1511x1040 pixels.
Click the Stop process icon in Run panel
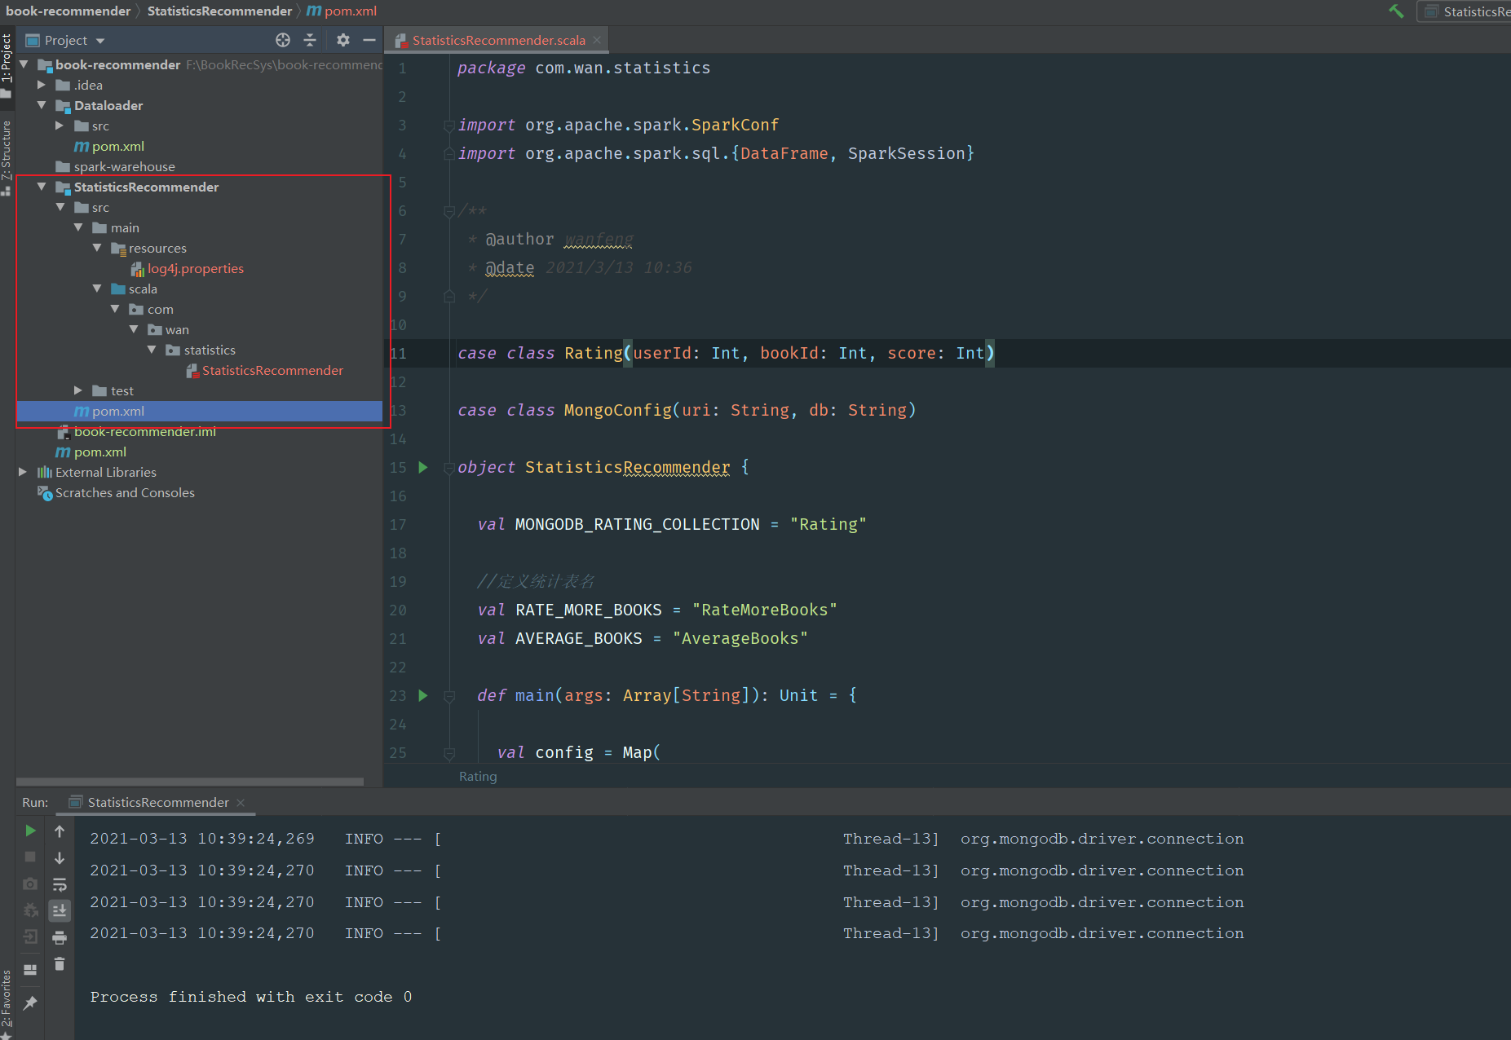[x=30, y=857]
